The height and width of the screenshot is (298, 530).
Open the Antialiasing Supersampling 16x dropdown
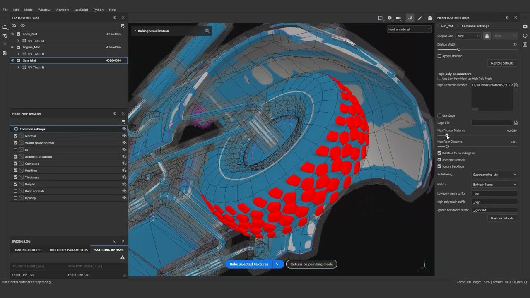[x=494, y=175]
